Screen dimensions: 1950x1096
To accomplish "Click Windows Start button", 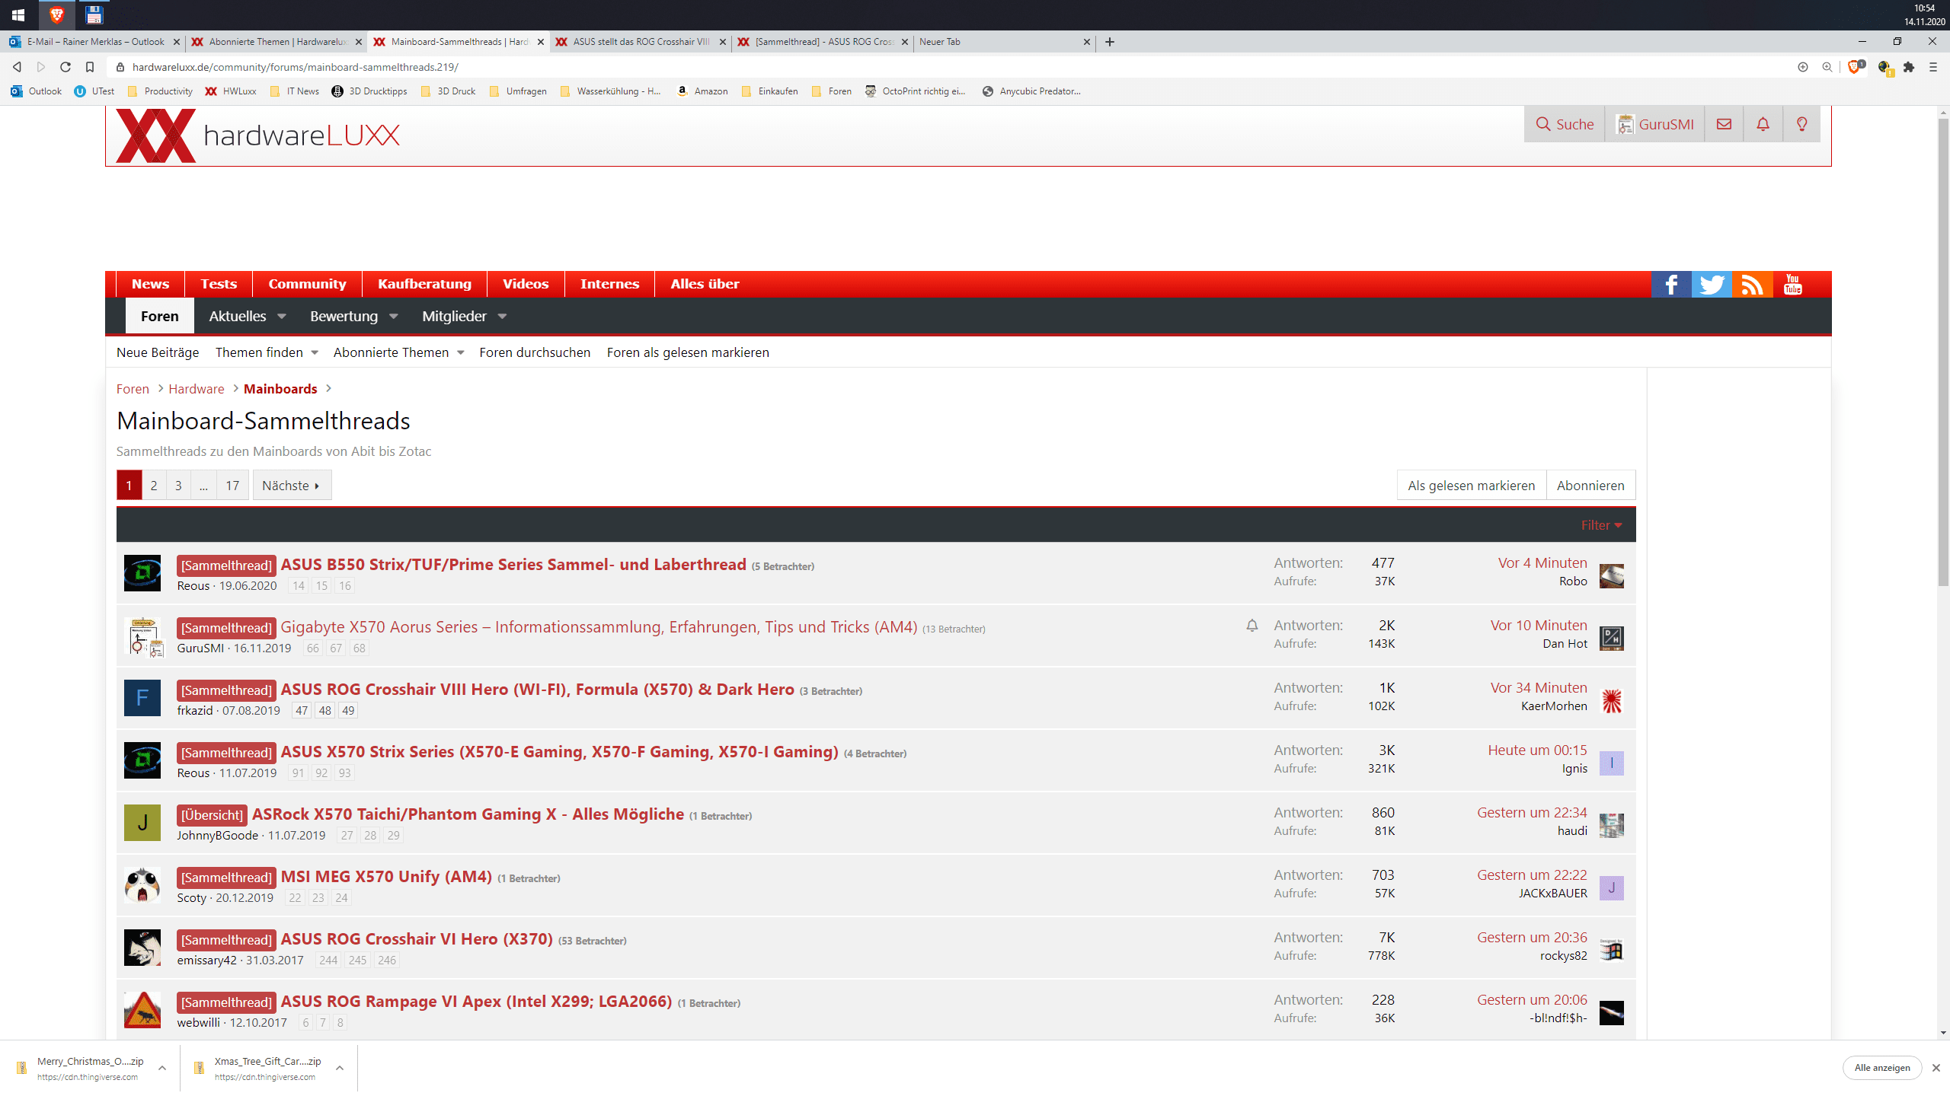I will pyautogui.click(x=18, y=14).
